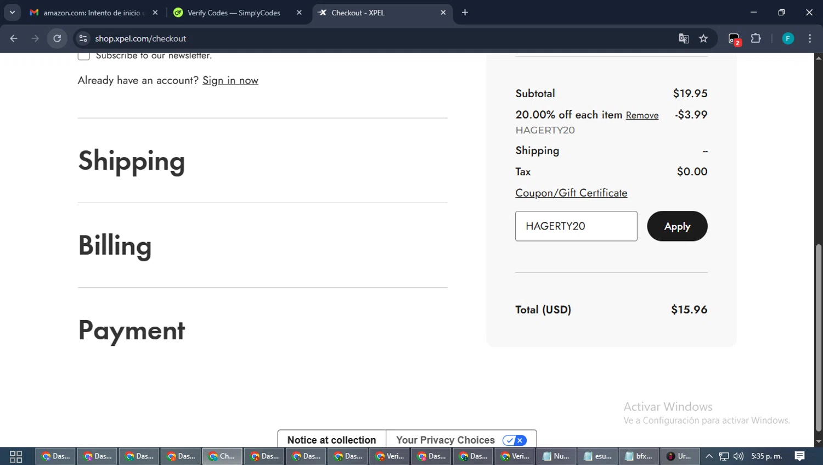
Task: Open the clock showing 5:35 p. m.
Action: tap(766, 456)
